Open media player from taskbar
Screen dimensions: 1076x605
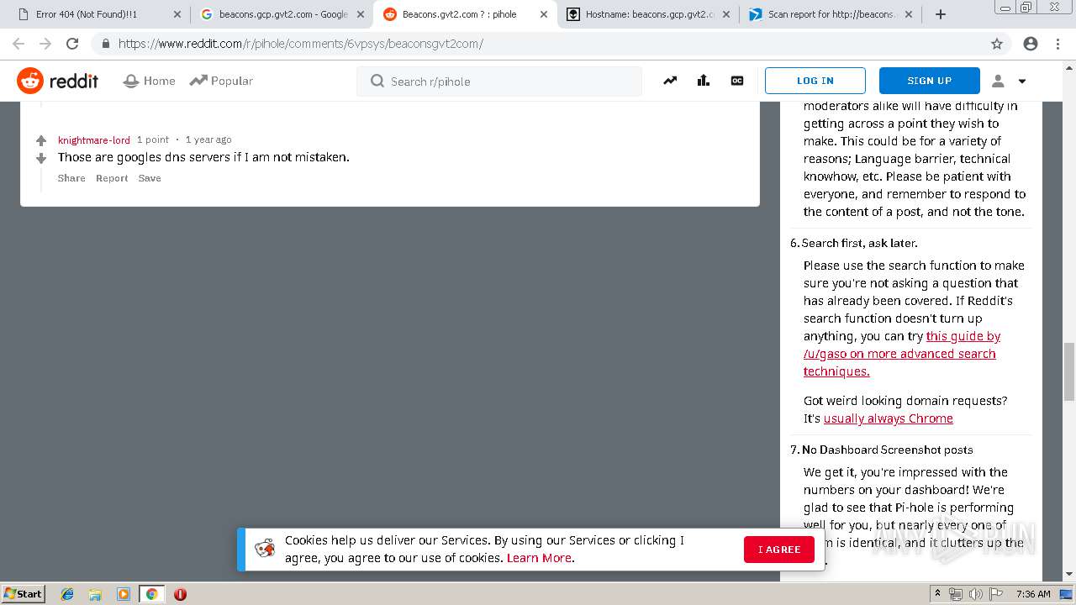(124, 594)
